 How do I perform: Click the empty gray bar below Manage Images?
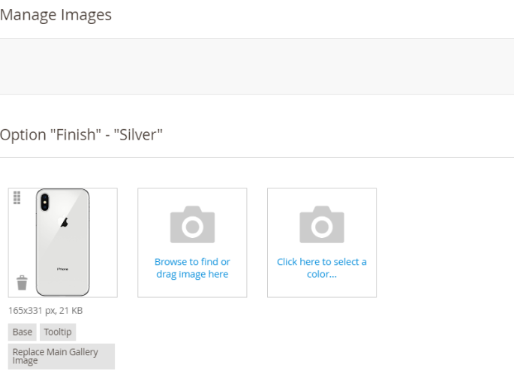[257, 66]
